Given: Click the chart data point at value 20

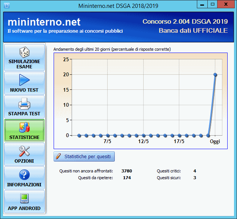Looking at the screenshot, I should (x=215, y=74).
